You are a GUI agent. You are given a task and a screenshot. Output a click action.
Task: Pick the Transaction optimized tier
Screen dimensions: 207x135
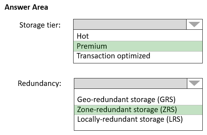click(138, 56)
